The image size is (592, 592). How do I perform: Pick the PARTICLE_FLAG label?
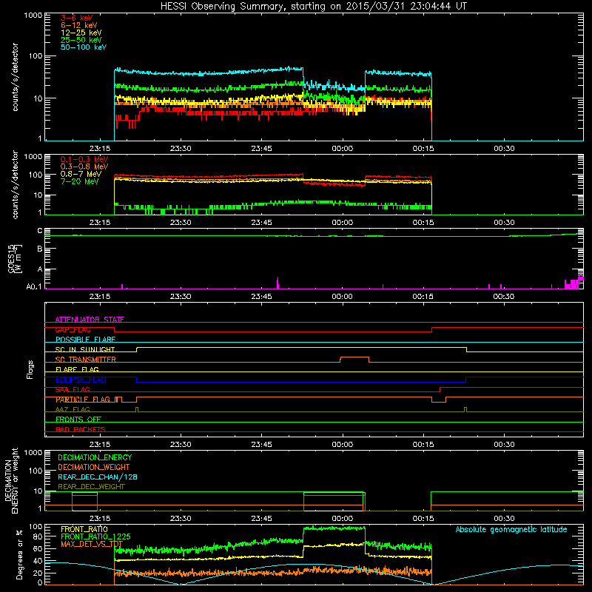83,400
